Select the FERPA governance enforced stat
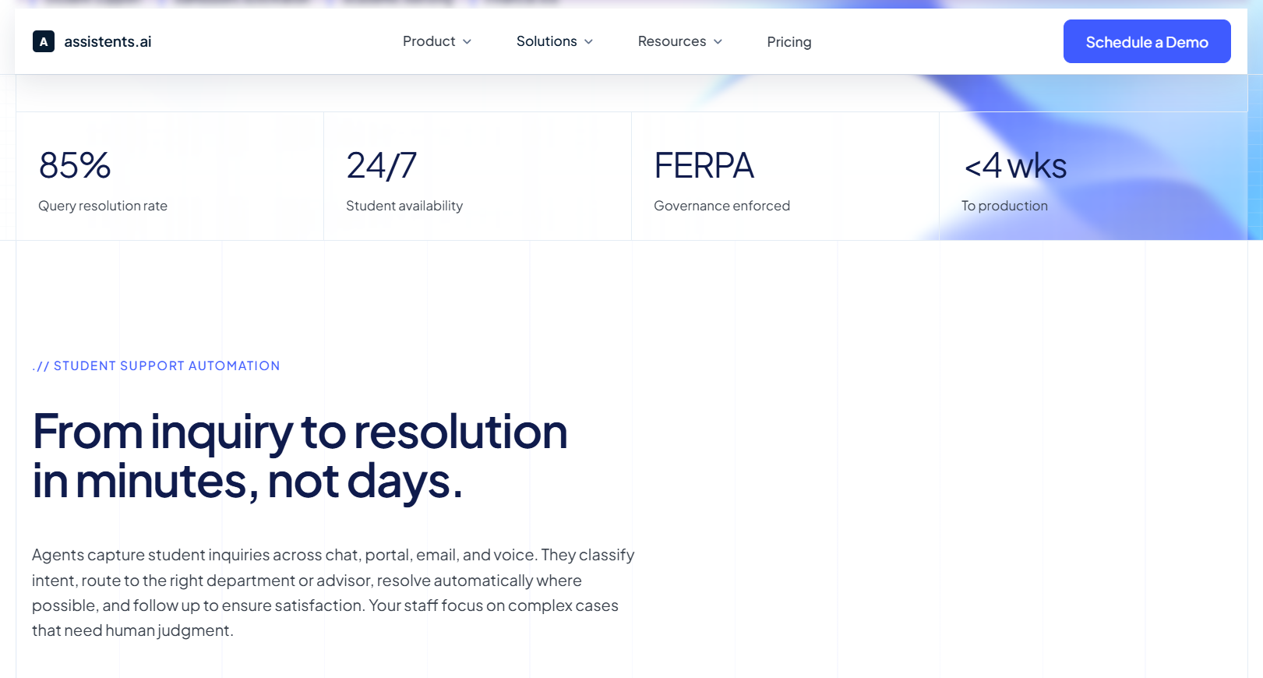The height and width of the screenshot is (678, 1263). (785, 176)
